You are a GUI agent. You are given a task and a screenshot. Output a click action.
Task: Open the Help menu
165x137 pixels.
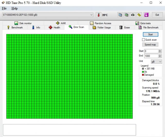(x=15, y=8)
